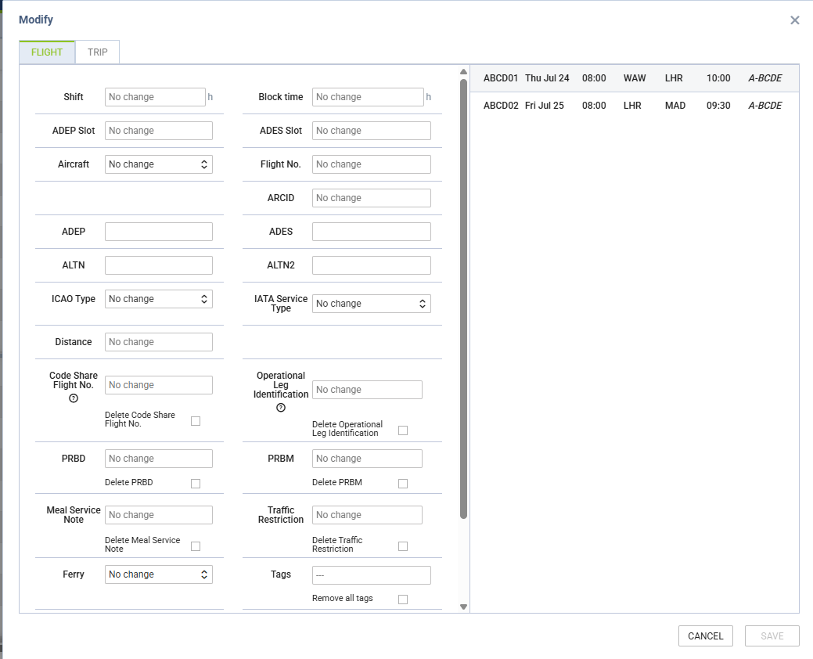
Task: Click the Block time input field
Action: pyautogui.click(x=368, y=97)
